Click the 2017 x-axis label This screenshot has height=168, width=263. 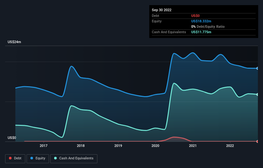point(44,146)
